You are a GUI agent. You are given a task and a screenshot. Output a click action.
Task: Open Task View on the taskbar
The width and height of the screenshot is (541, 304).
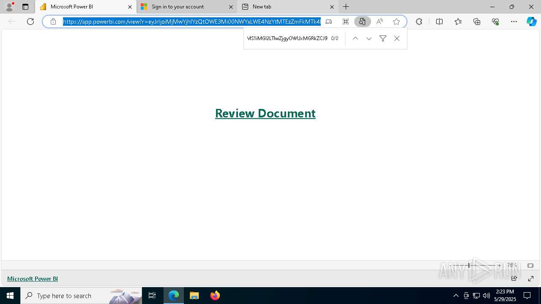coord(152,296)
